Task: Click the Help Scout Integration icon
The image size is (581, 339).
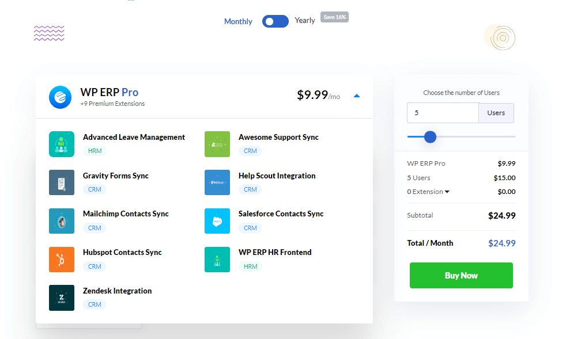Action: coord(217,182)
